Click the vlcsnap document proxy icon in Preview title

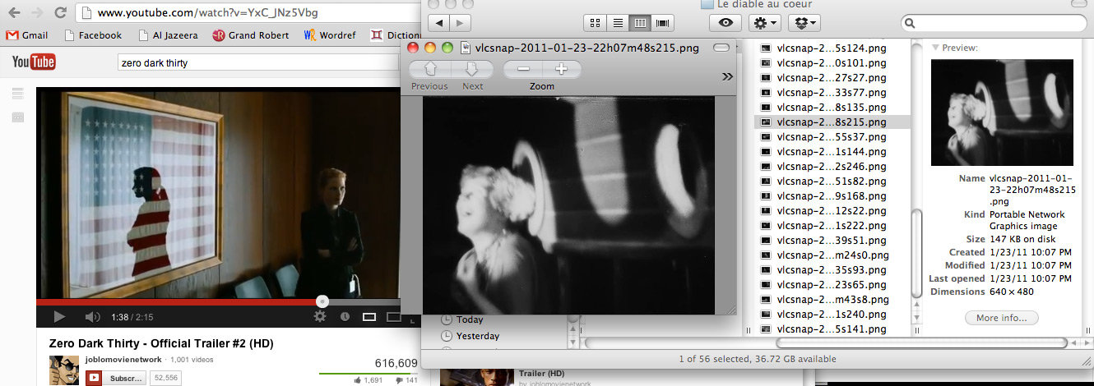[x=466, y=48]
